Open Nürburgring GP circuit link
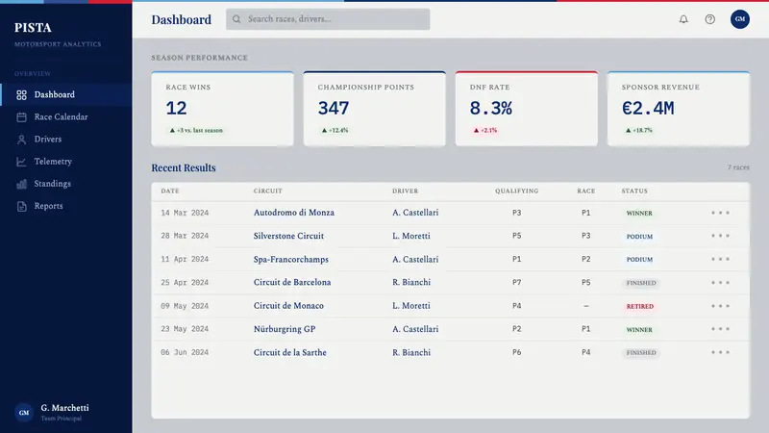This screenshot has height=433, width=769. pyautogui.click(x=285, y=329)
